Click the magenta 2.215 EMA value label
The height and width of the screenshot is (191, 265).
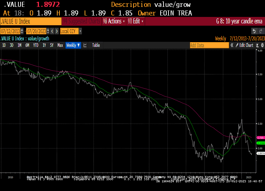click(x=261, y=138)
